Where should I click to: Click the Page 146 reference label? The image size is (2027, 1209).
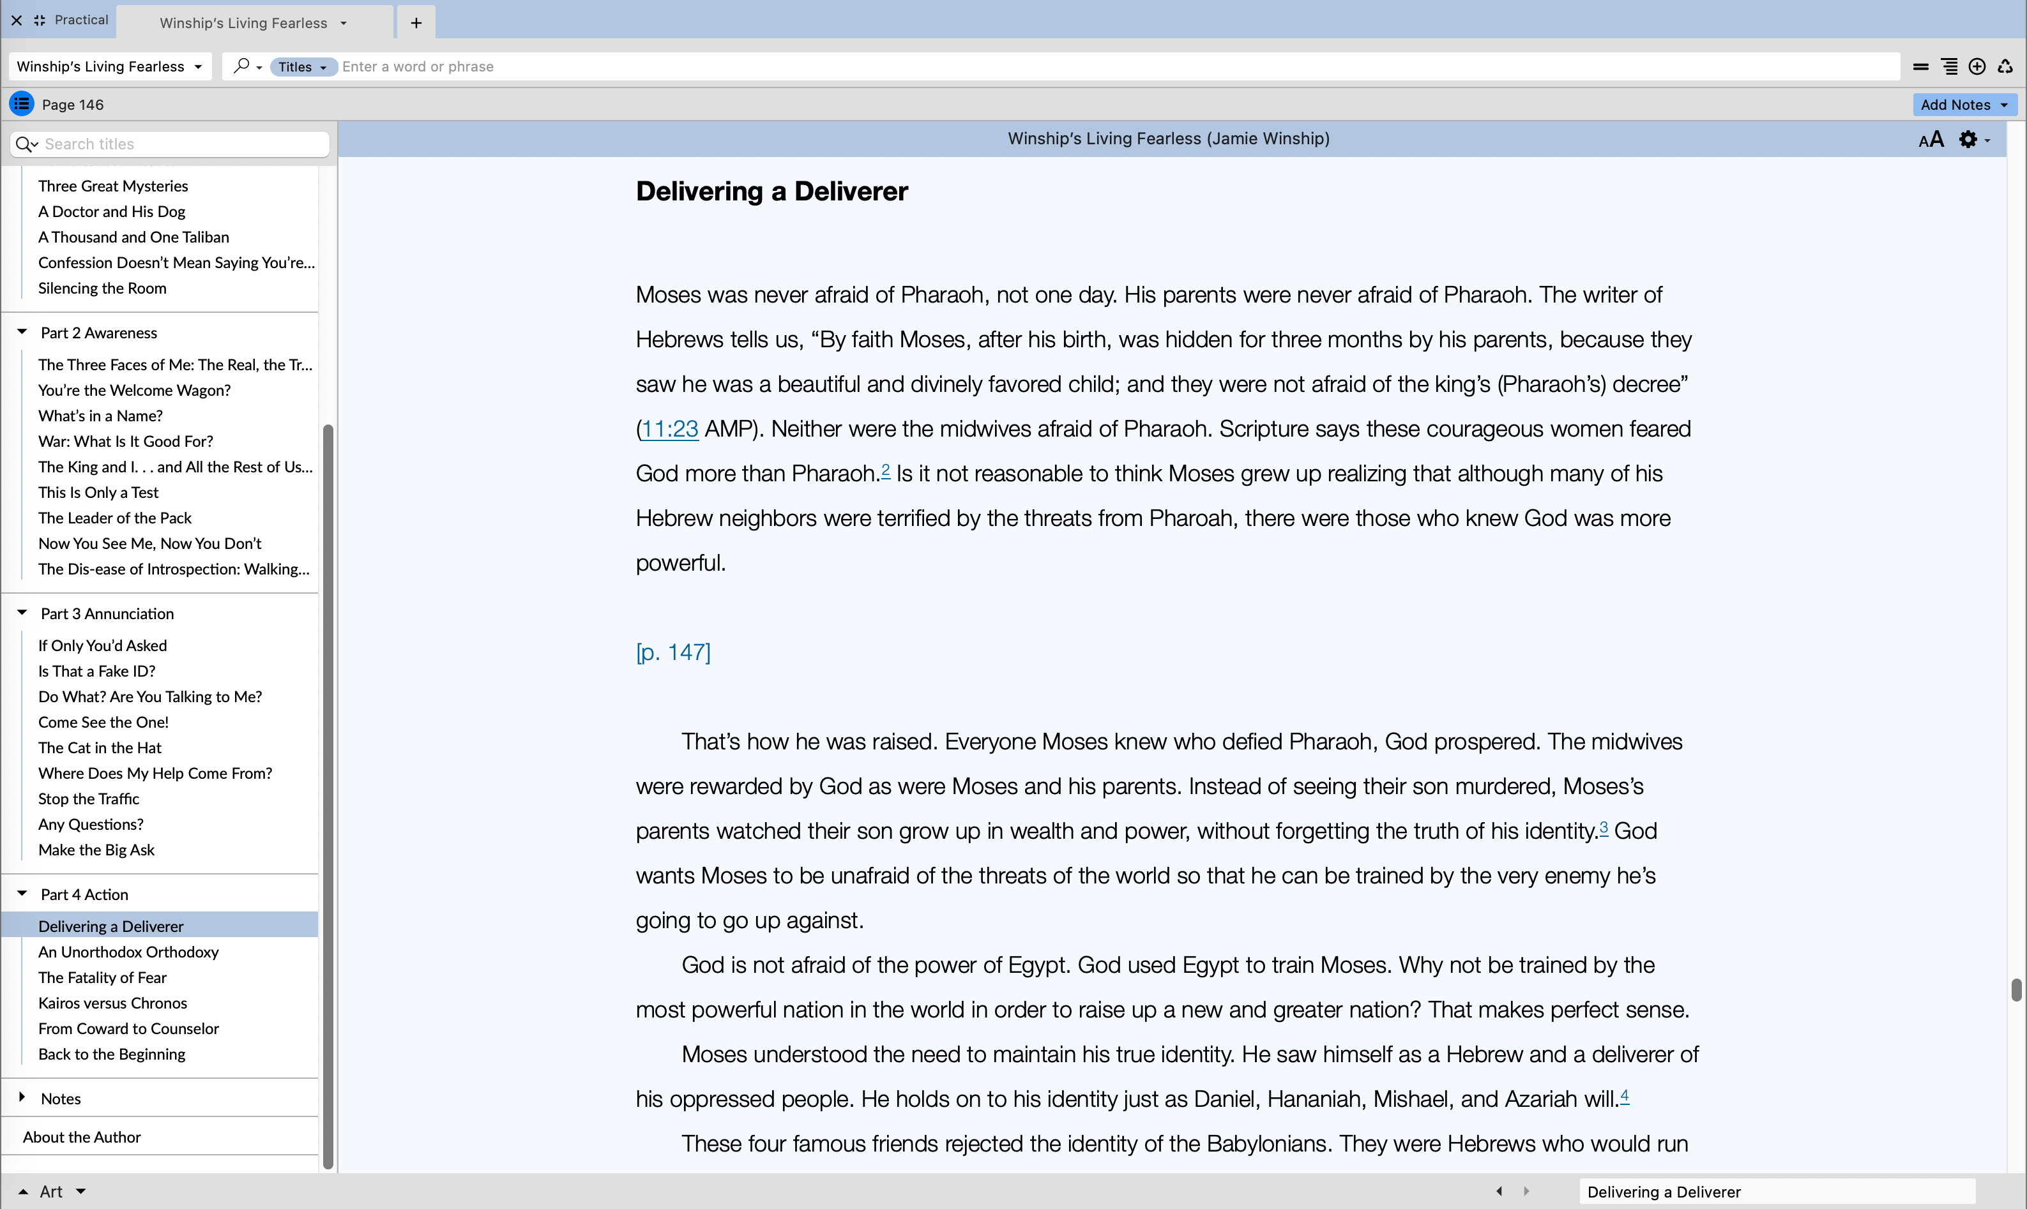point(73,104)
